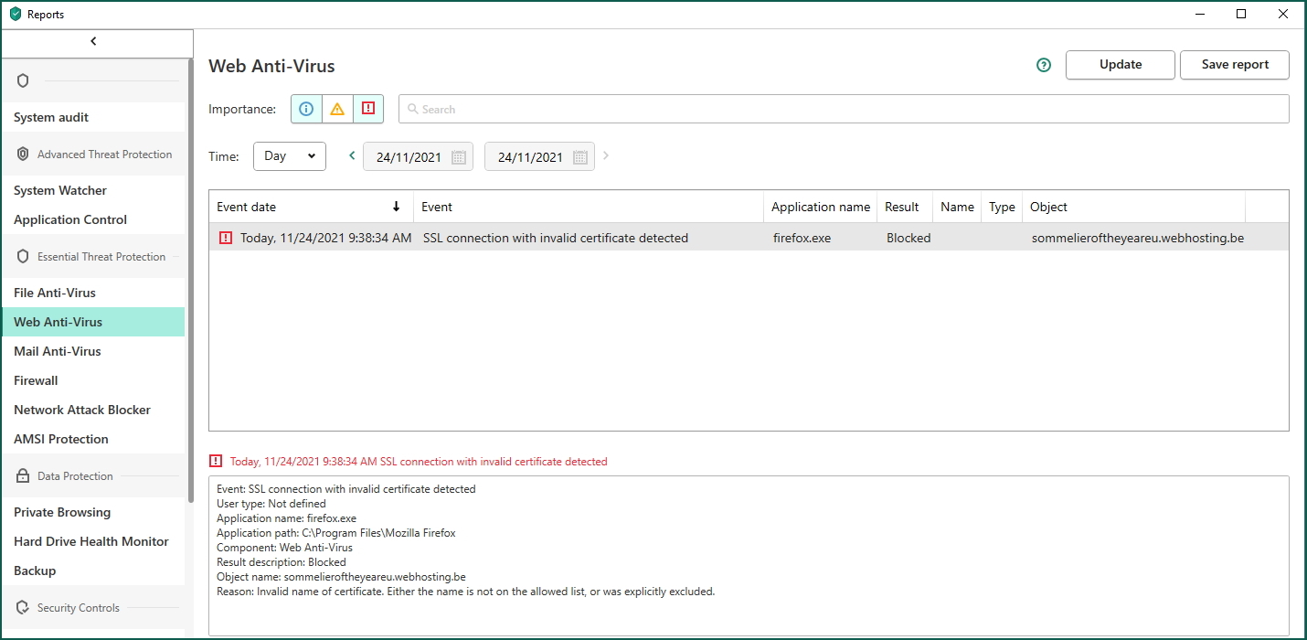Expand the Security Controls section
1307x640 pixels.
79,608
